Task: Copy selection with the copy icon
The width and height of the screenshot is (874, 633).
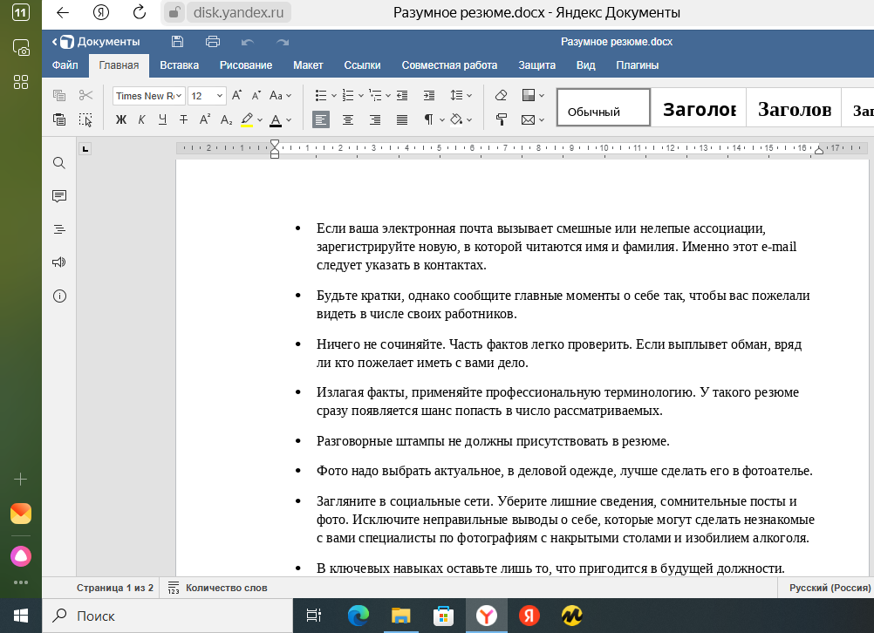Action: 59,95
